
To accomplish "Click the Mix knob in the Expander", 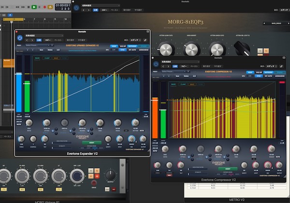I will click(131, 139).
